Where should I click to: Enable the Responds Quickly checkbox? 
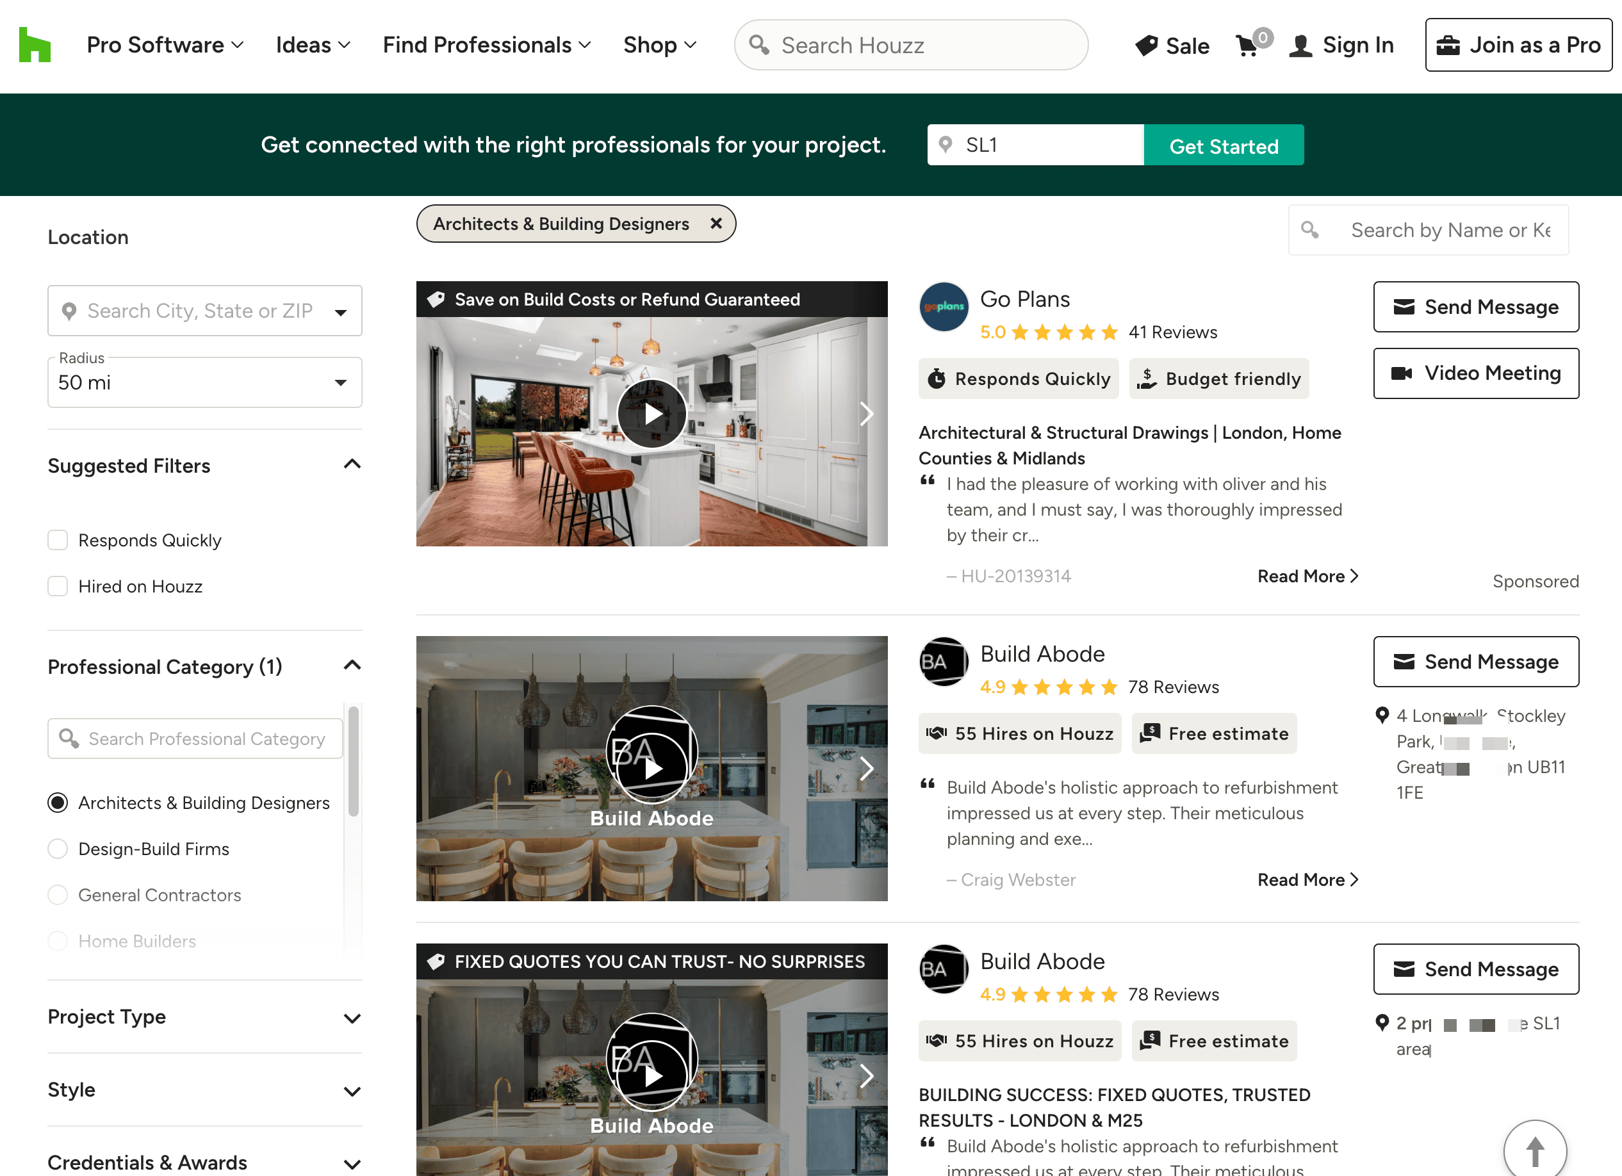point(58,541)
